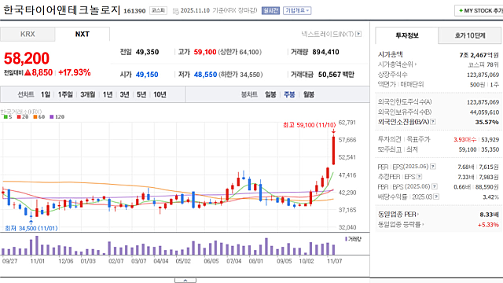Click 코스피 78위 rank value

(483, 64)
